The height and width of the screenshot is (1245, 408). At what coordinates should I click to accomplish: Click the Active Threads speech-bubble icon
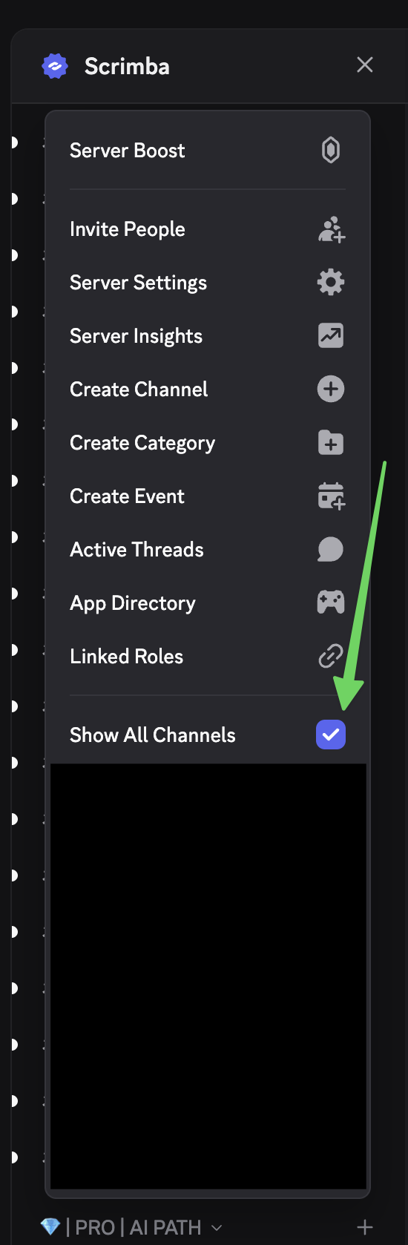[x=331, y=550]
